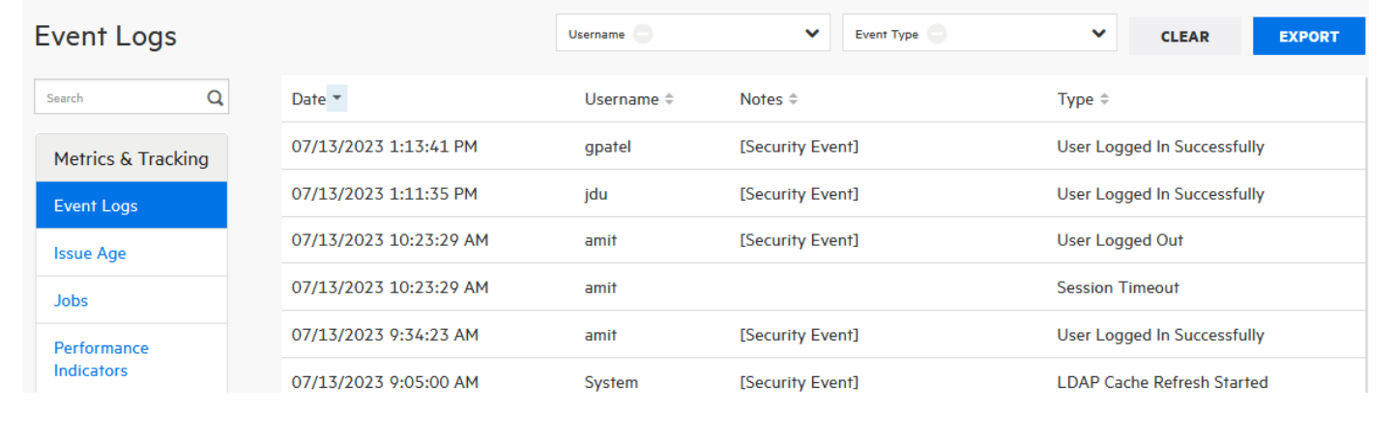Click the Type column header
1397x438 pixels.
(1075, 99)
